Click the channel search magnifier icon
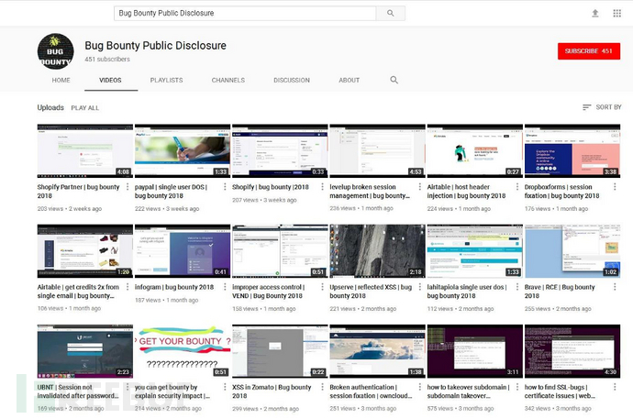 point(394,80)
